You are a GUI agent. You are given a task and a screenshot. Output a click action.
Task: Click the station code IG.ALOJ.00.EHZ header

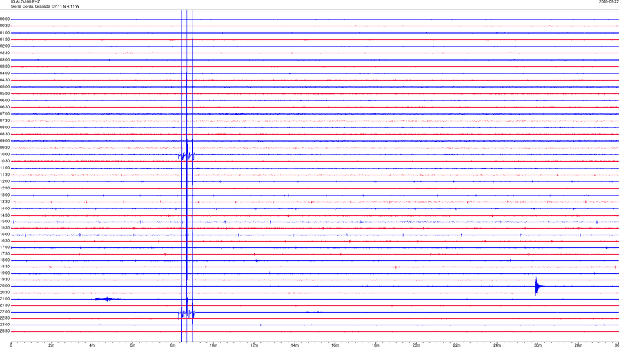pos(25,1)
